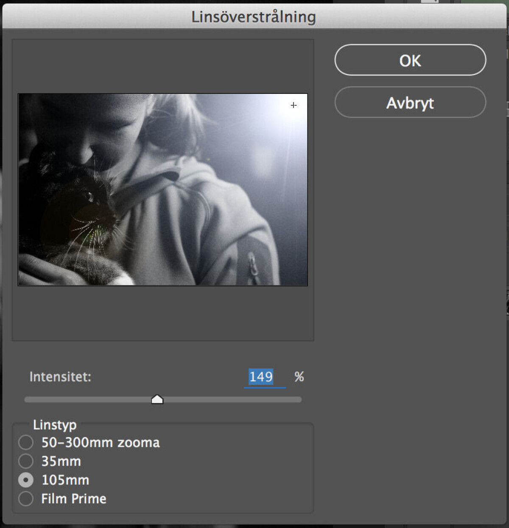Click the Intensitet percentage input field
The image size is (509, 528).
tap(265, 377)
